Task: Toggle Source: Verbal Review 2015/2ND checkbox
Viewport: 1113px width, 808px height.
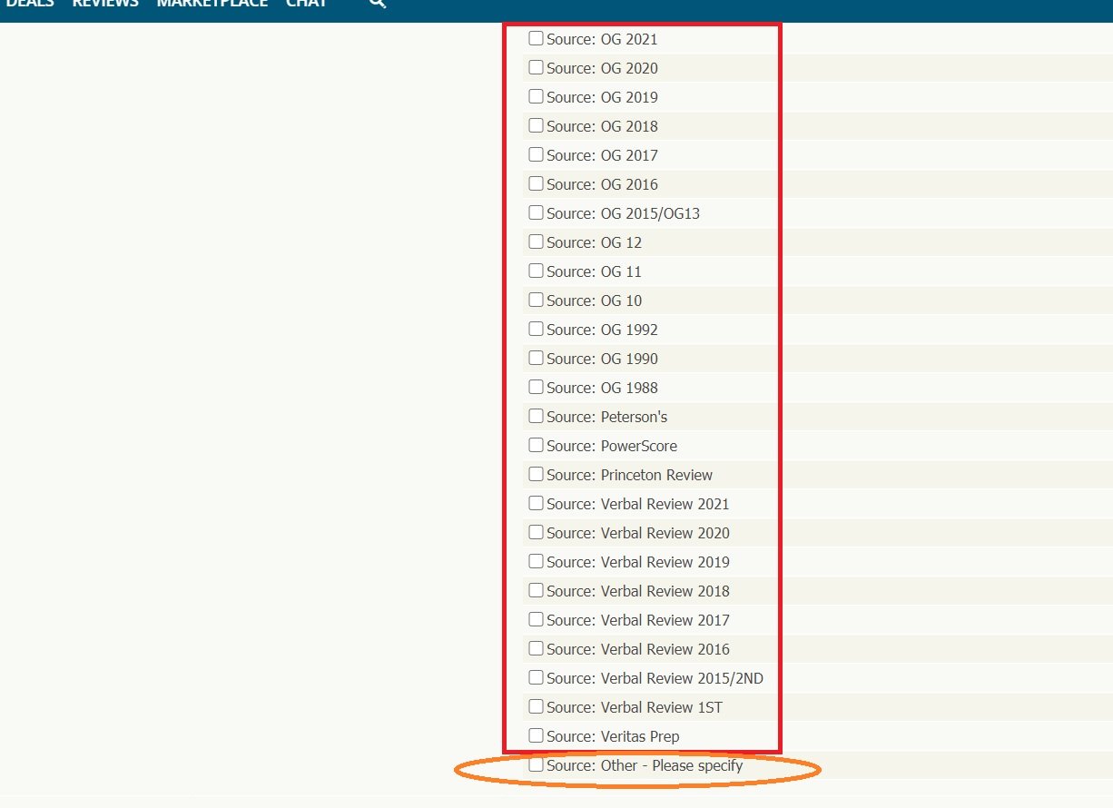Action: click(x=537, y=677)
